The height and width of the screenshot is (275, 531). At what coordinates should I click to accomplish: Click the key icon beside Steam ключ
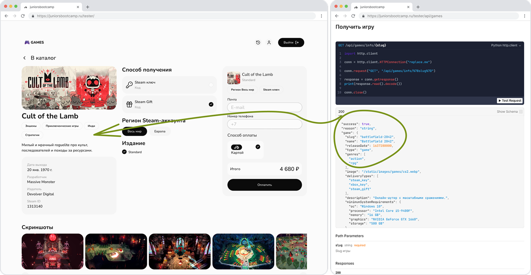point(129,85)
